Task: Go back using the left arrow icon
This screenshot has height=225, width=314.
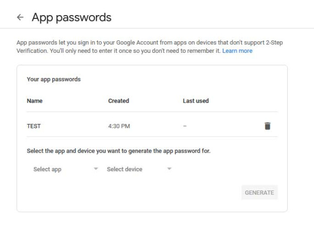Action: (20, 17)
